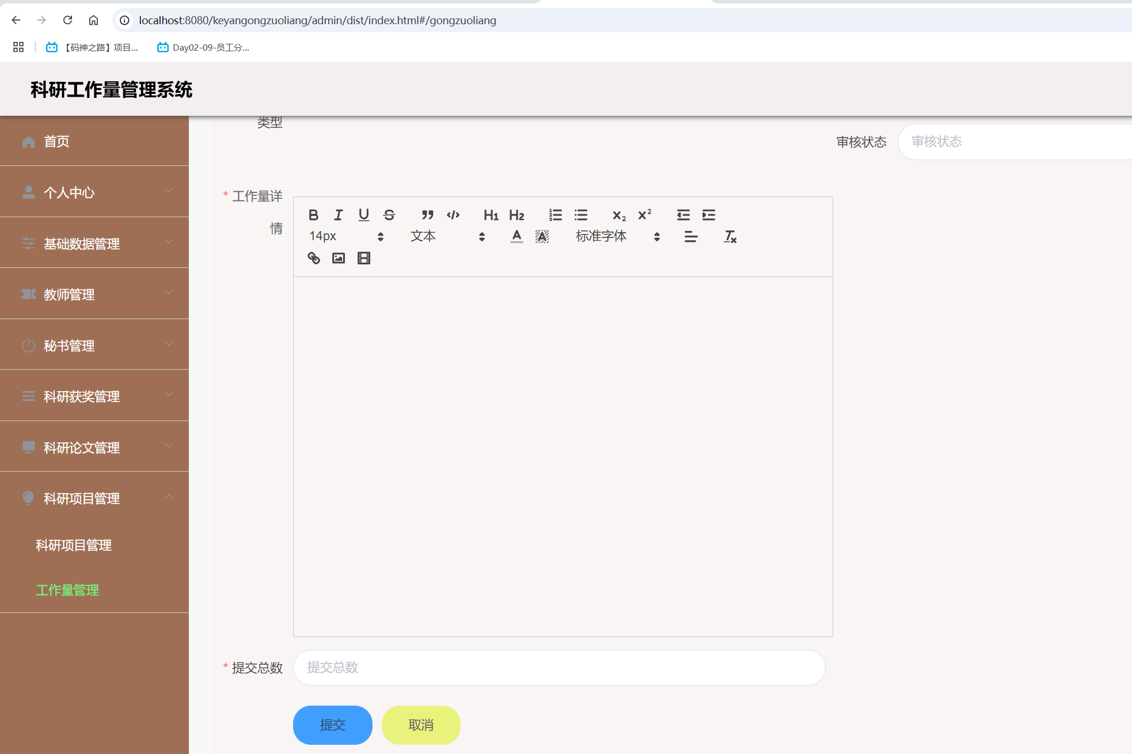This screenshot has width=1132, height=754.
Task: Collapse the 科研项目管理 parent menu
Action: [x=94, y=498]
